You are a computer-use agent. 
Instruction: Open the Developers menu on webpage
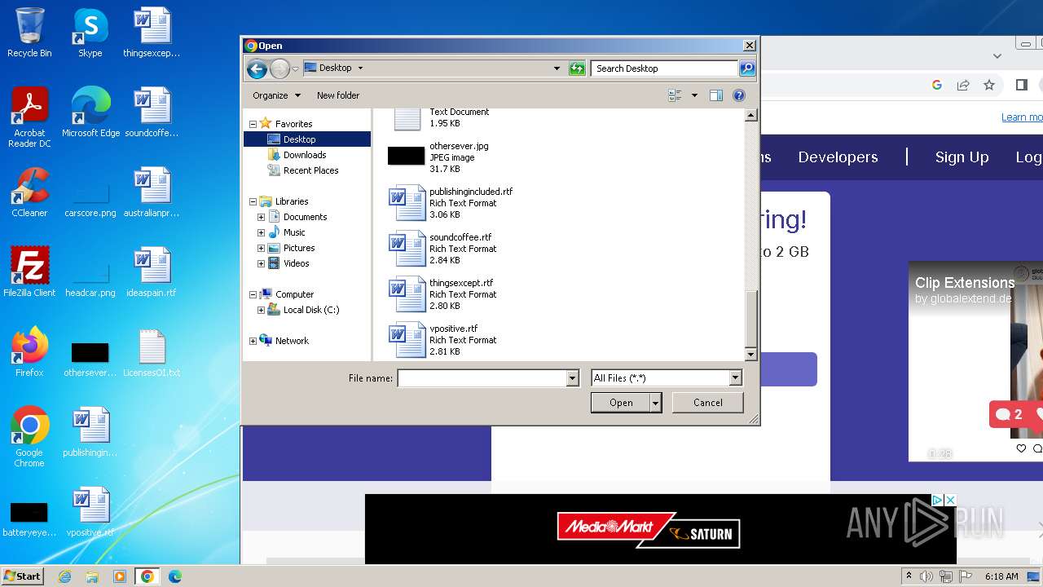point(838,157)
